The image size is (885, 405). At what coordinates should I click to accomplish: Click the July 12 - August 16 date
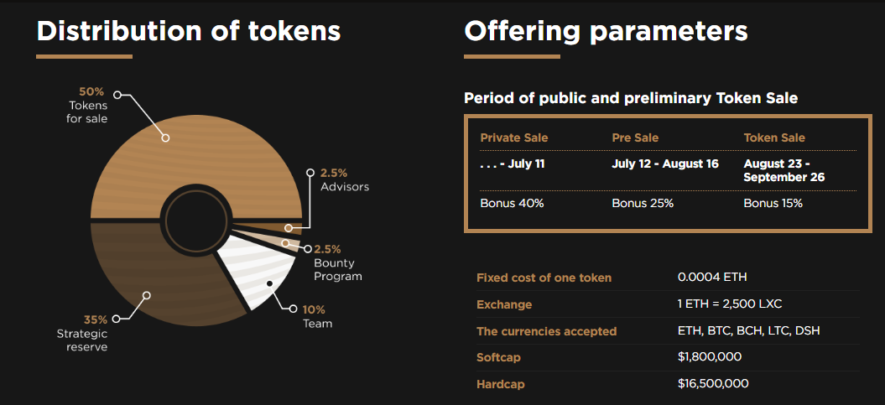click(665, 164)
